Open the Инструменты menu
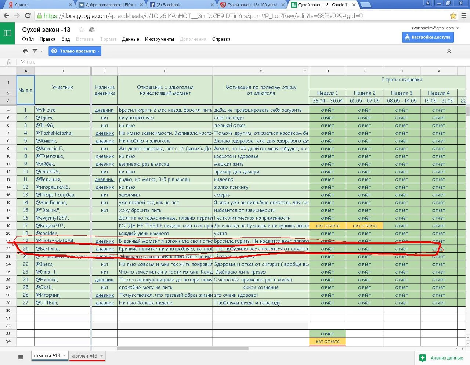Screen dimensions: 470x365 (x=159, y=39)
